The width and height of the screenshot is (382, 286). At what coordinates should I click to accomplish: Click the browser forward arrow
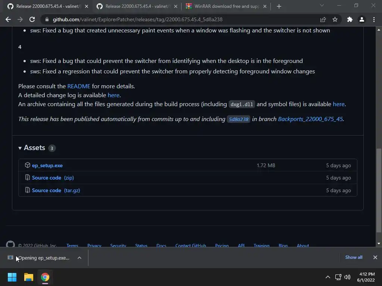20,19
